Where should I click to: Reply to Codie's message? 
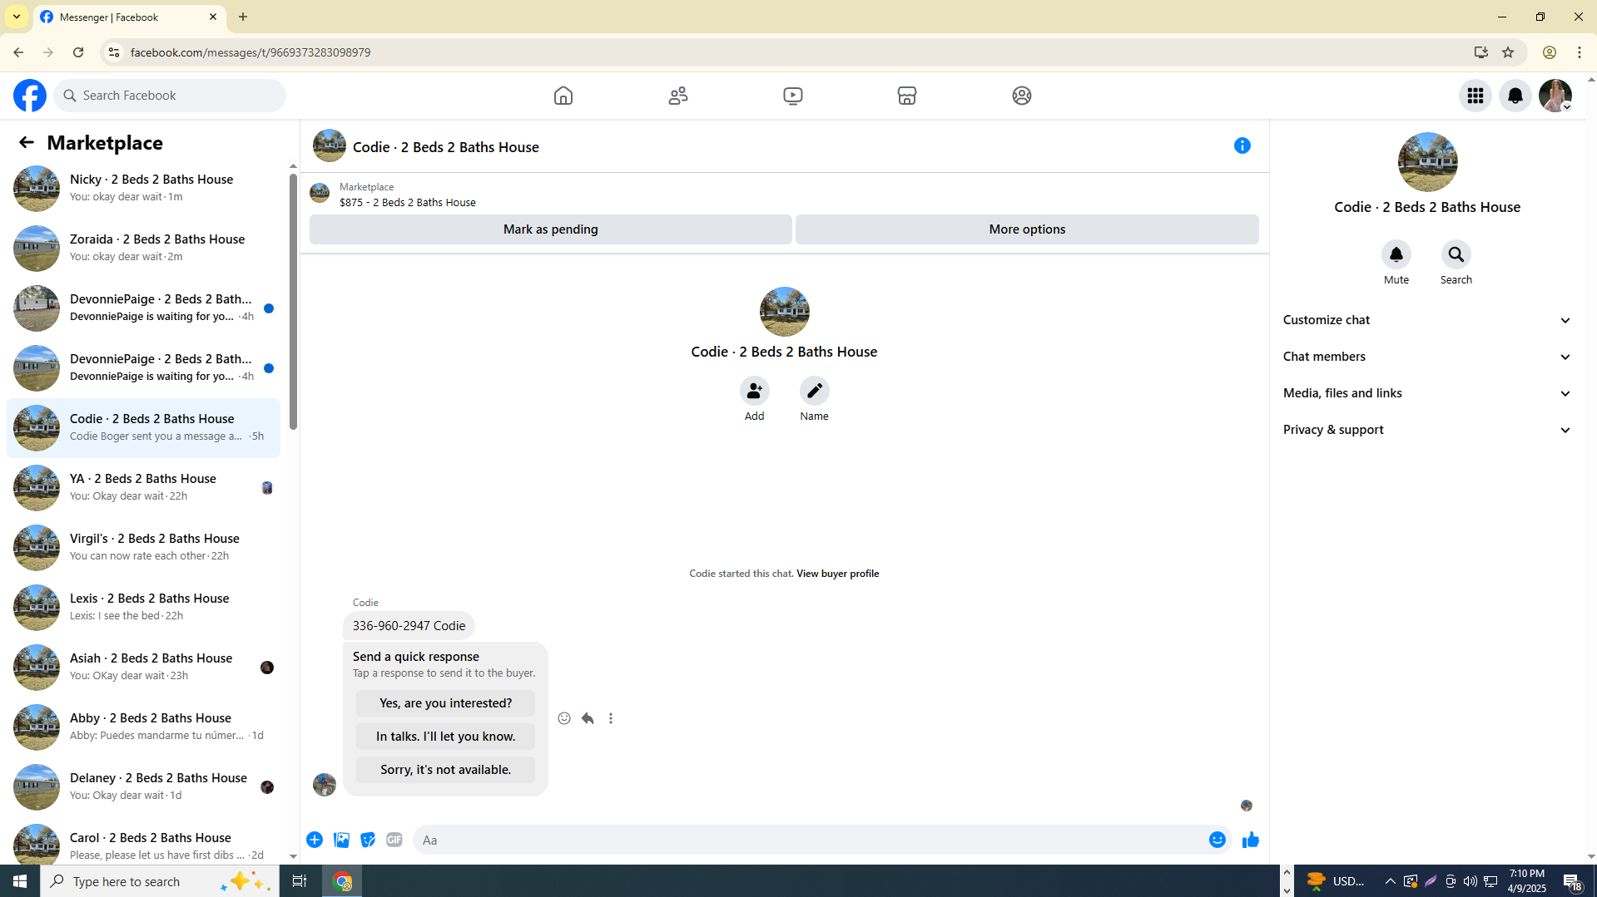point(588,718)
